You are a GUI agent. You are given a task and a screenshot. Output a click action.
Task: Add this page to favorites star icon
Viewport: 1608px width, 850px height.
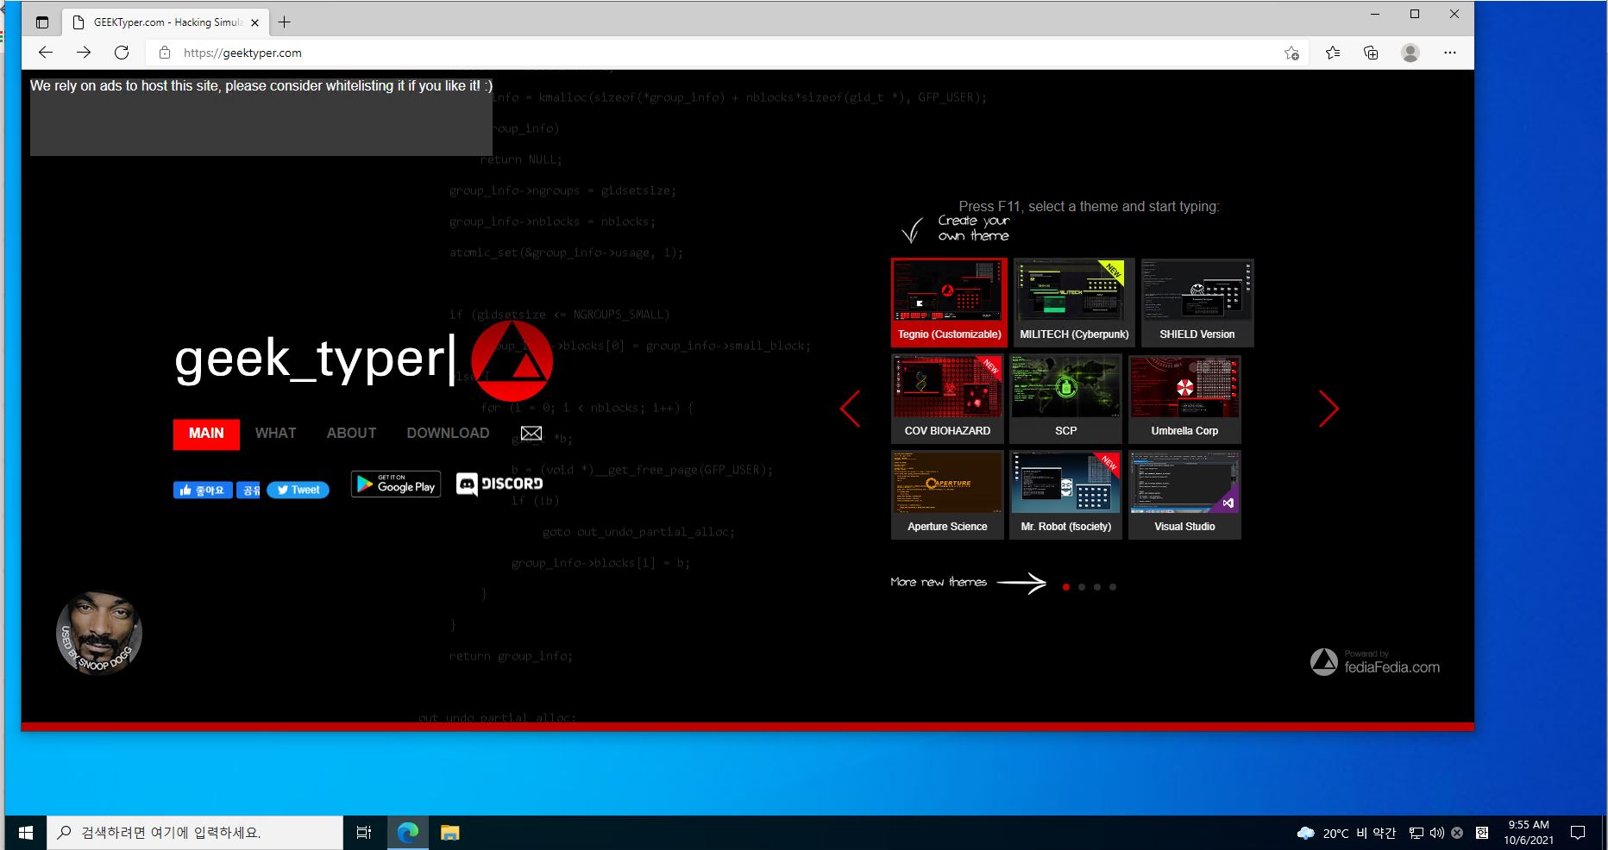tap(1291, 53)
